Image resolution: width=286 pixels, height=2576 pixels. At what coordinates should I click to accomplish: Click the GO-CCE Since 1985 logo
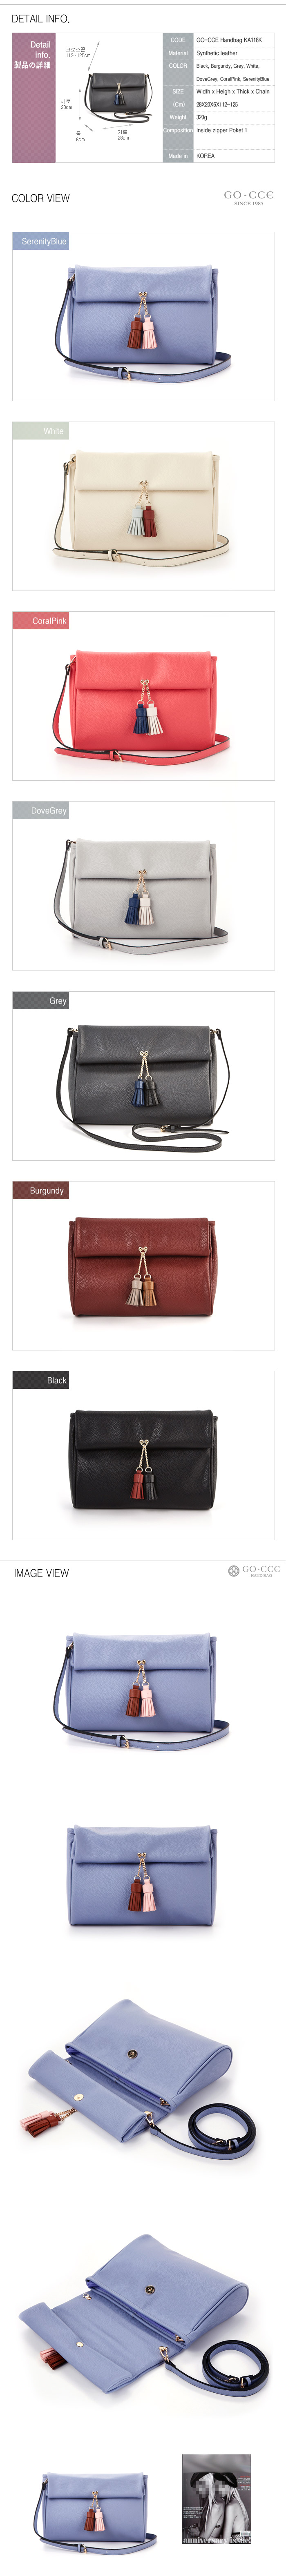(x=248, y=198)
